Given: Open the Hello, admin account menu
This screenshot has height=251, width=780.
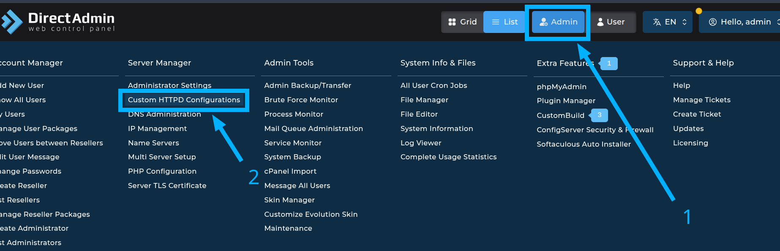Looking at the screenshot, I should click(x=740, y=22).
